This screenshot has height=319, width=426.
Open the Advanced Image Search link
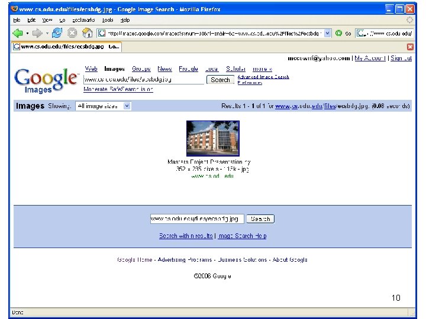point(263,77)
